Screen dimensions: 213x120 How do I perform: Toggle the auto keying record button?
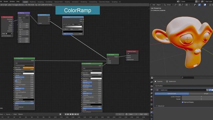[60, 114]
